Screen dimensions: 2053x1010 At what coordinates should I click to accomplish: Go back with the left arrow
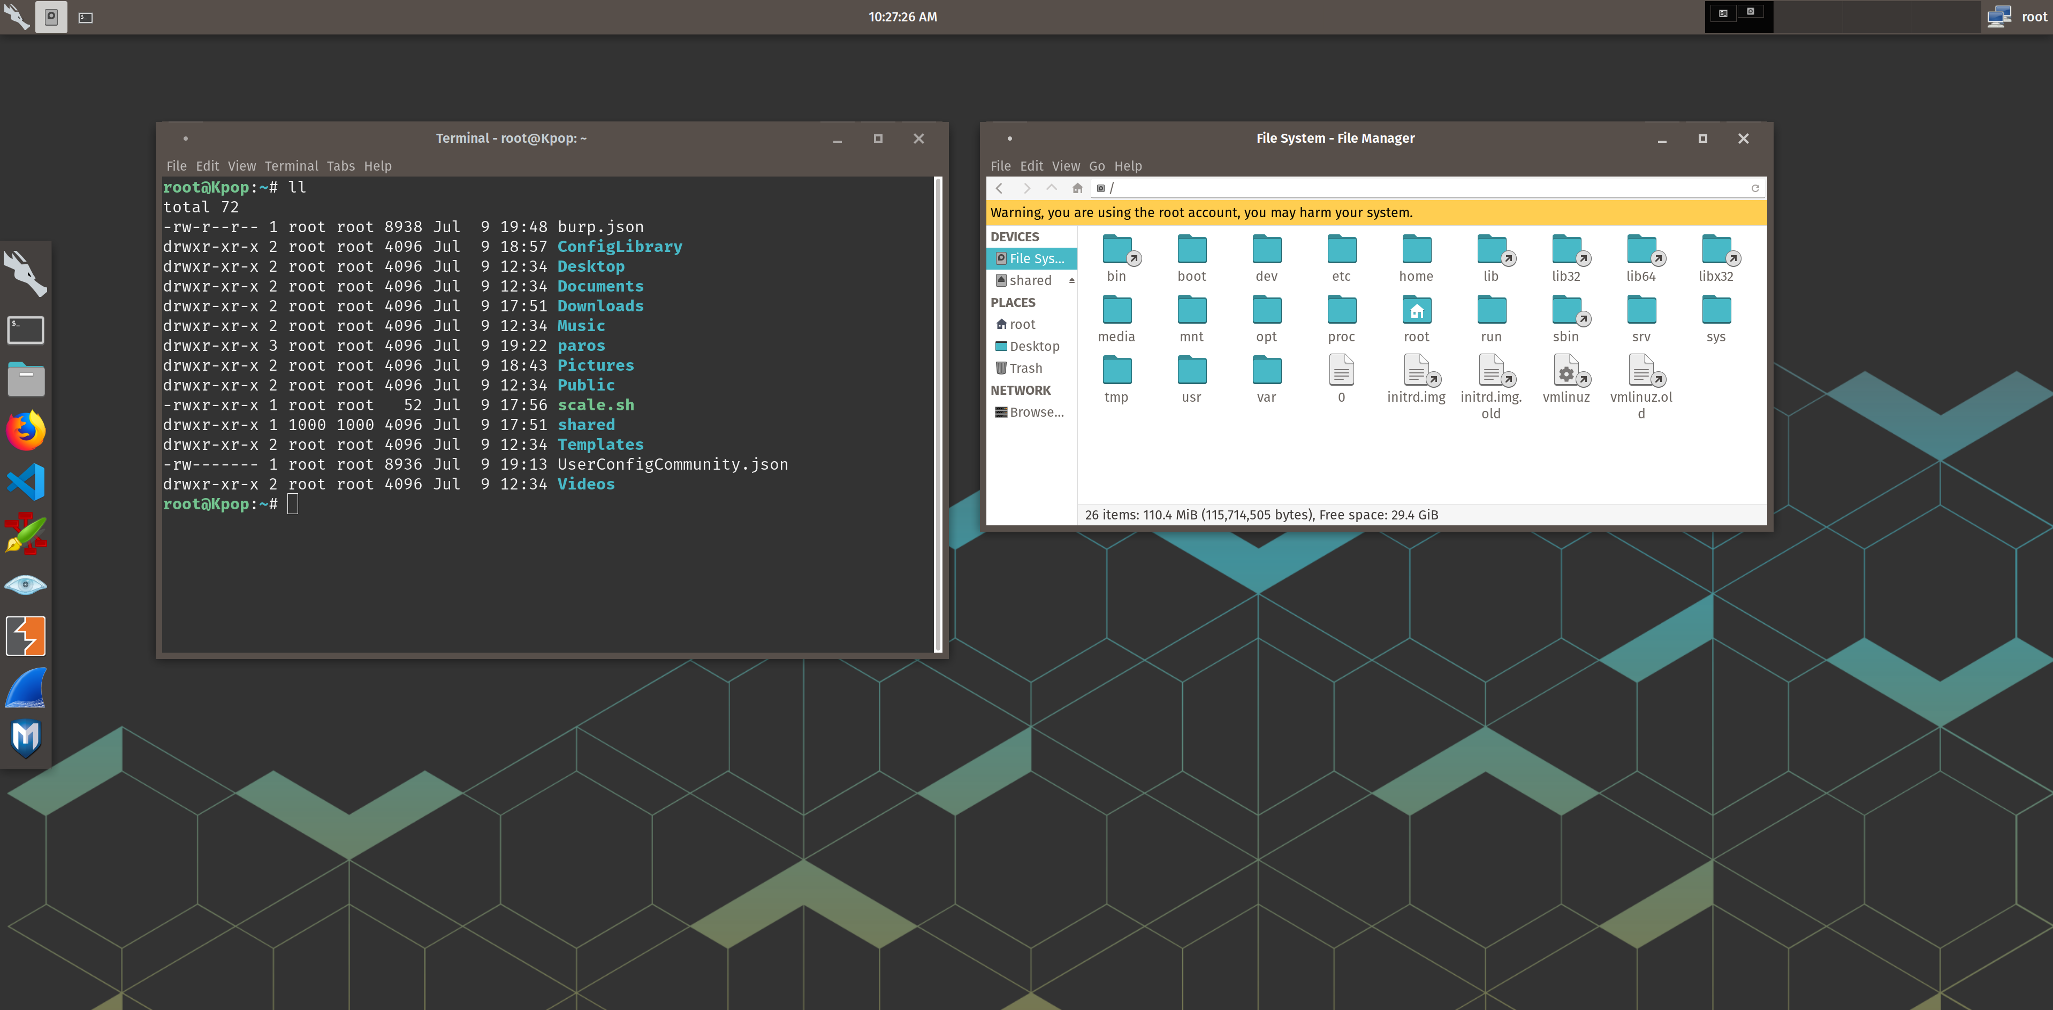point(999,188)
